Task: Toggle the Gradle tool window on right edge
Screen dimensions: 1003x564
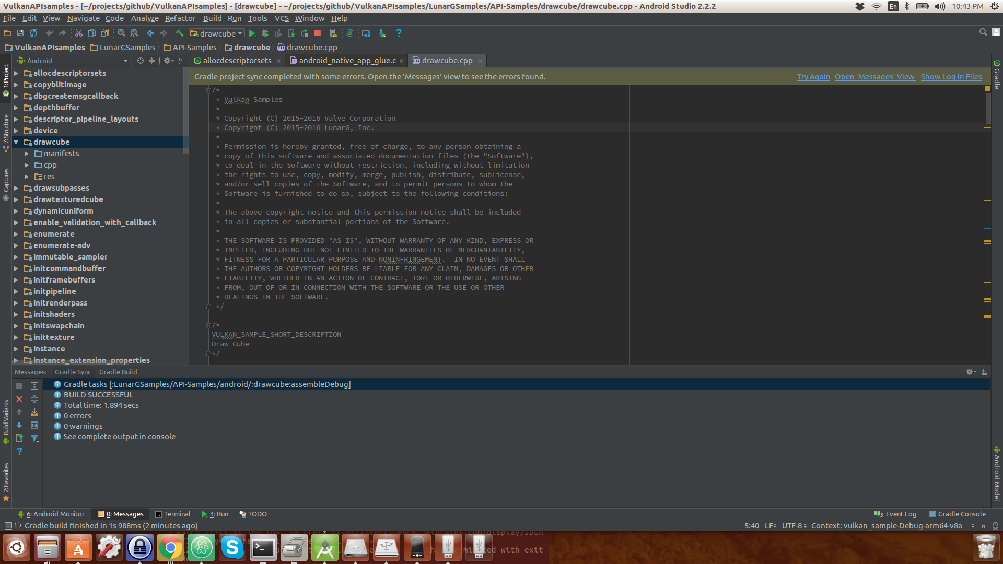Action: (997, 74)
